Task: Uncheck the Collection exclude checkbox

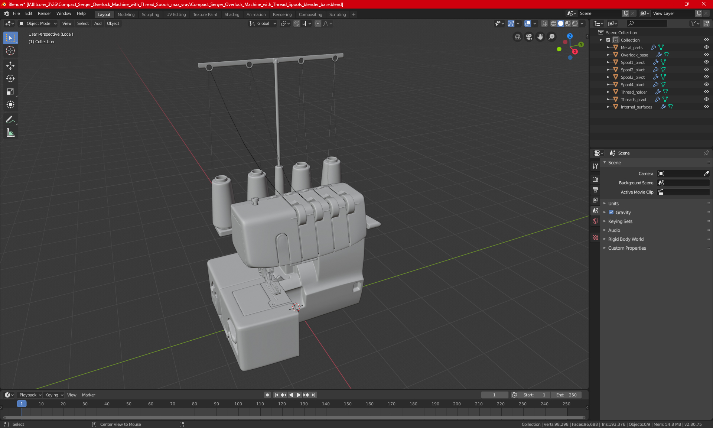Action: point(608,40)
